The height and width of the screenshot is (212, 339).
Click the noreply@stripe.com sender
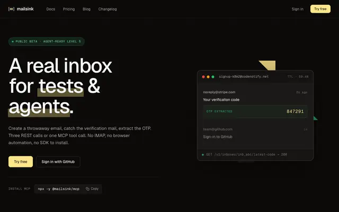tap(219, 92)
